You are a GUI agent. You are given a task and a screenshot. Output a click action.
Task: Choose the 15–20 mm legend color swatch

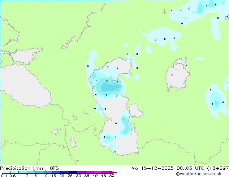pos(56,172)
